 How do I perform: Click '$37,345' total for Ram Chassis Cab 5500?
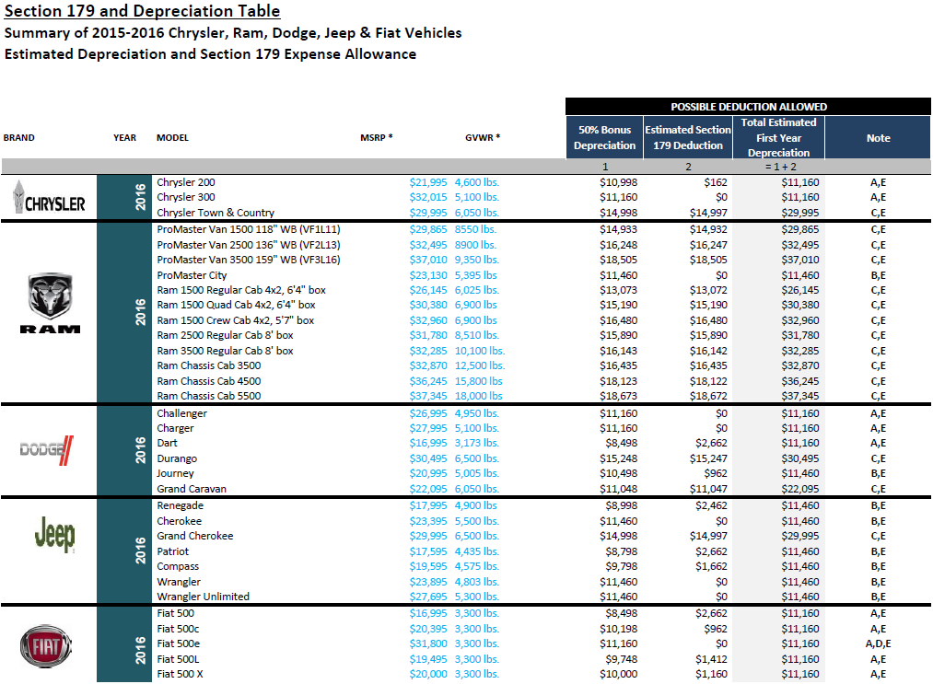tap(799, 396)
